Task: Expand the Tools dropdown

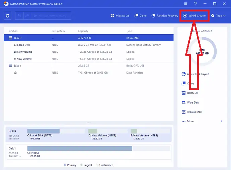Action: pos(218,16)
